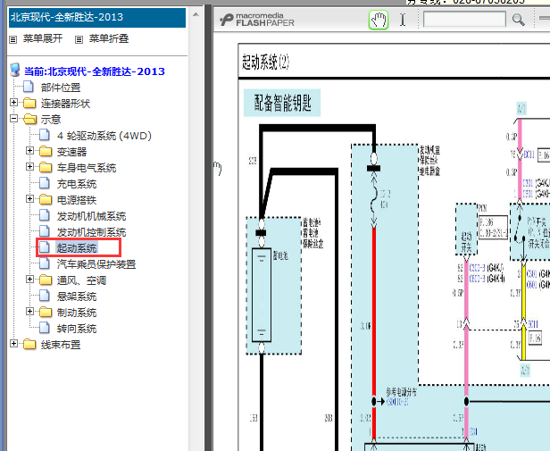Expand the 通风、空调 folder
The image size is (550, 451).
[x=29, y=280]
